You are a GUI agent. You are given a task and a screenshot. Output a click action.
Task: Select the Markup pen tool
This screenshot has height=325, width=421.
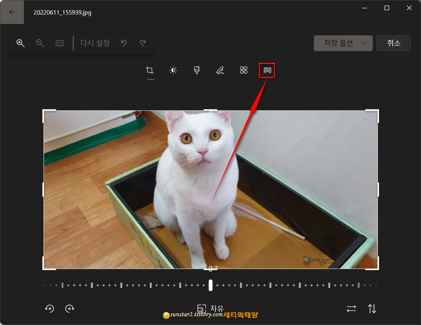click(x=220, y=70)
